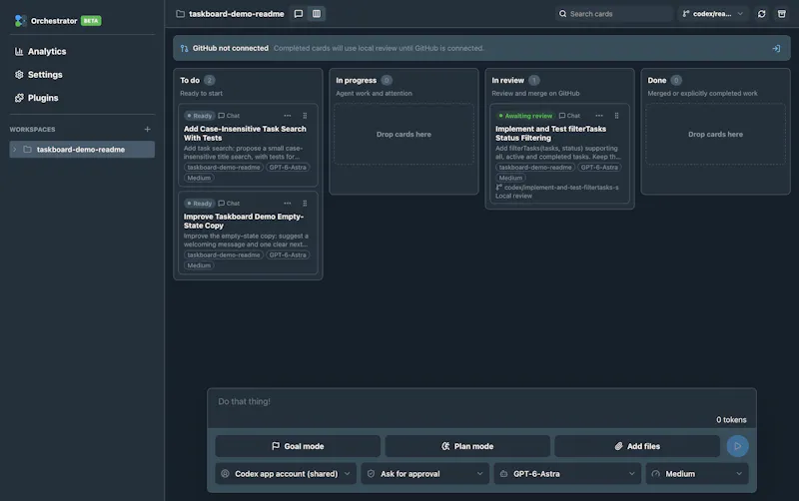The width and height of the screenshot is (799, 501).
Task: Click the Orchestrator logo icon
Action: pyautogui.click(x=20, y=21)
